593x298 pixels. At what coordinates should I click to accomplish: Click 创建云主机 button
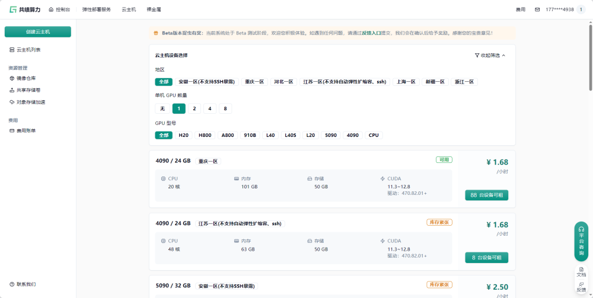click(38, 32)
